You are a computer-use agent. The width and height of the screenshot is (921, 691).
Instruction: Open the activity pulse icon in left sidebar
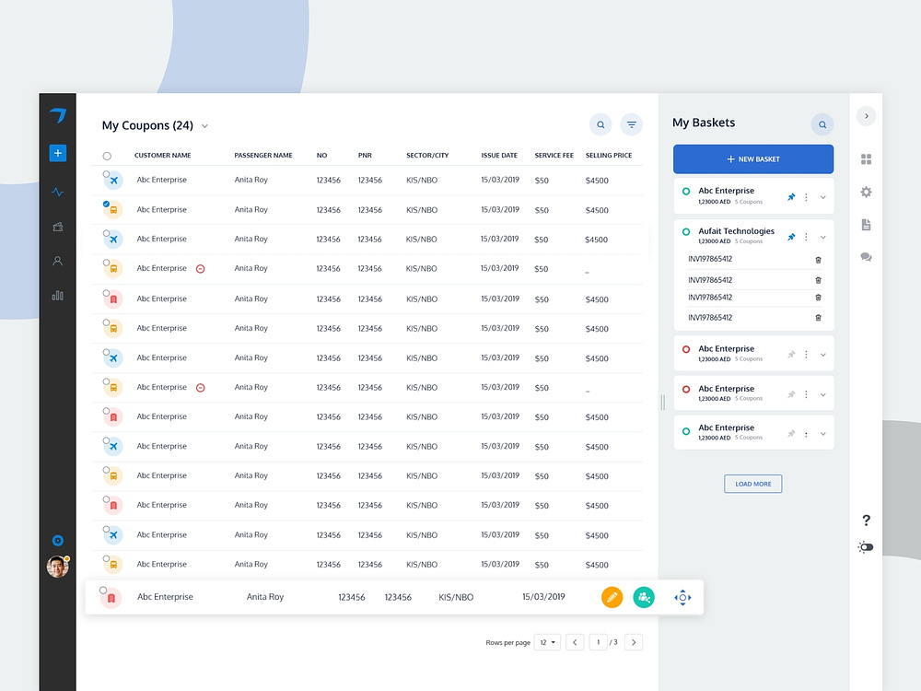[x=57, y=193]
